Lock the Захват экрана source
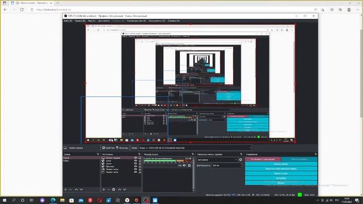363x204 pixels. point(140,158)
